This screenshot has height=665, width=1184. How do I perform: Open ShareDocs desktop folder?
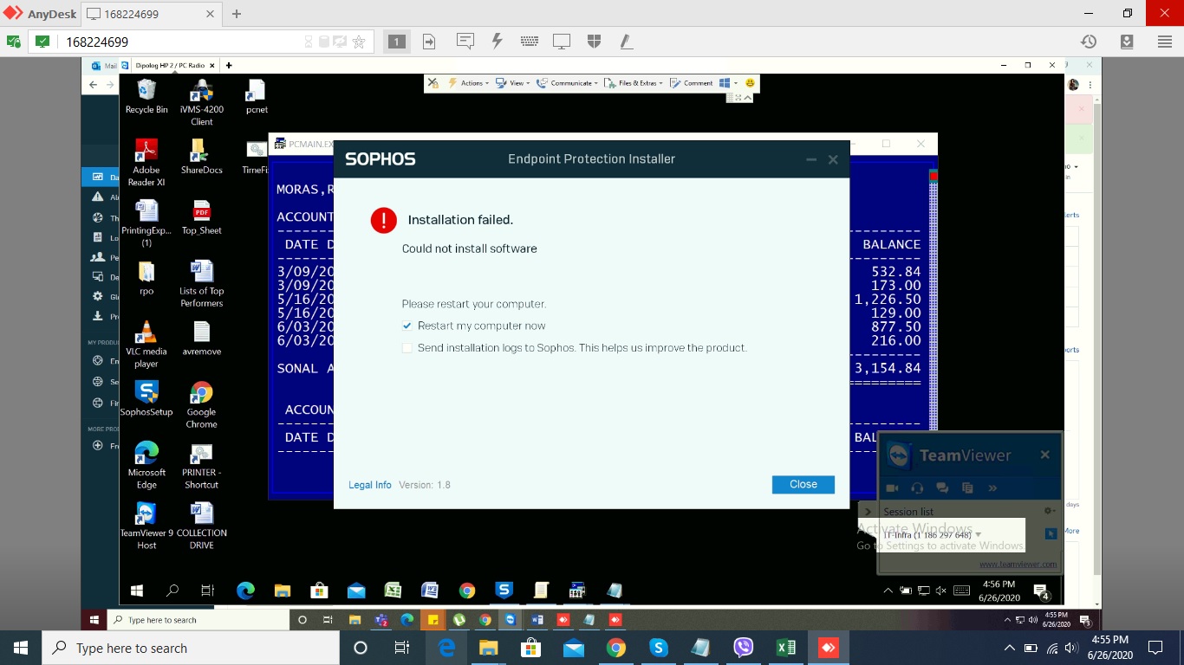pyautogui.click(x=202, y=157)
